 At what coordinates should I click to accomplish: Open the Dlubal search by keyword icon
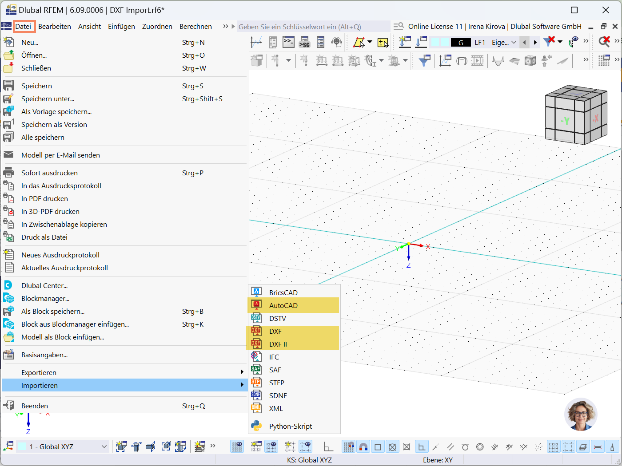tap(399, 26)
